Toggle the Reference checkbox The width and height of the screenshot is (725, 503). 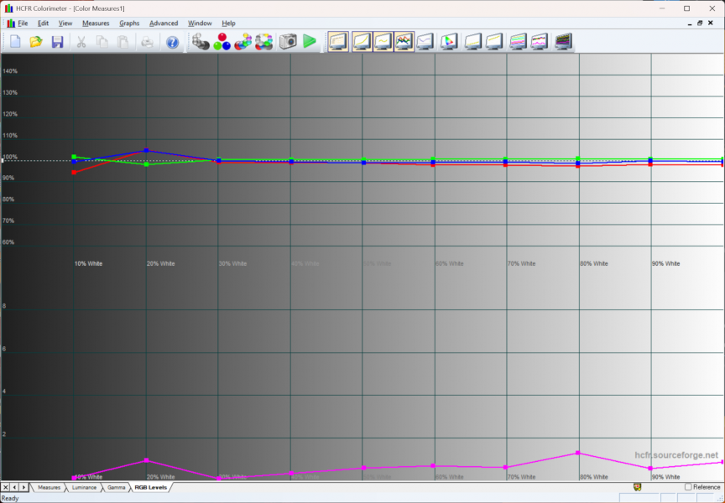[x=689, y=487]
